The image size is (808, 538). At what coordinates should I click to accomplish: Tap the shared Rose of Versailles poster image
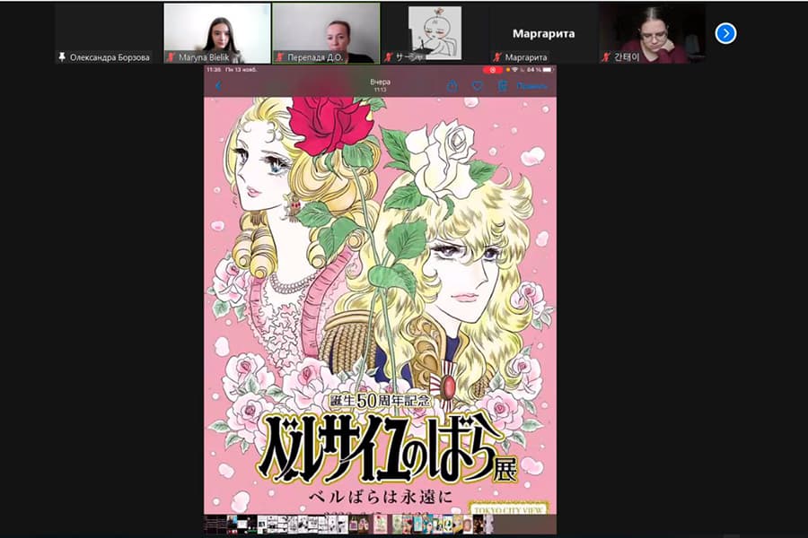380,305
